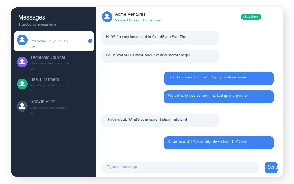Click the selected conversation's blue avatar icon
This screenshot has height=184, width=294.
(x=22, y=40)
